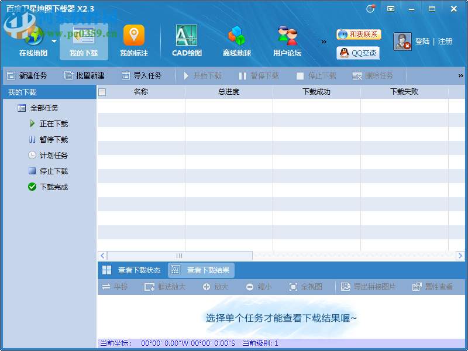The height and width of the screenshot is (351, 468).
Task: Expand the 在线地图 dropdown arrow
Action: 54,41
